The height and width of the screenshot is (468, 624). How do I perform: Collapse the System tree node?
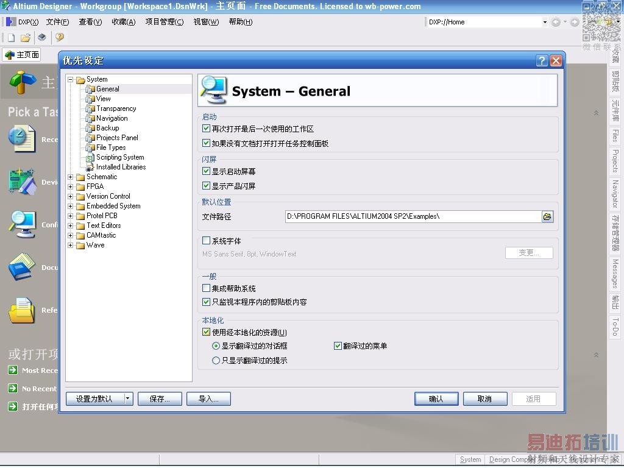click(x=71, y=80)
